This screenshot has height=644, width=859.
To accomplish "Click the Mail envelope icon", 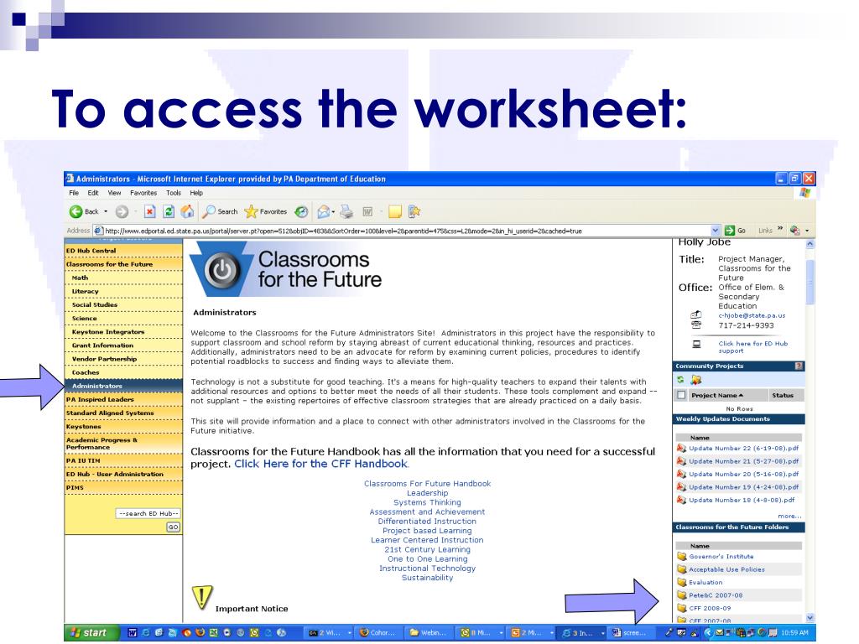I will 323,211.
